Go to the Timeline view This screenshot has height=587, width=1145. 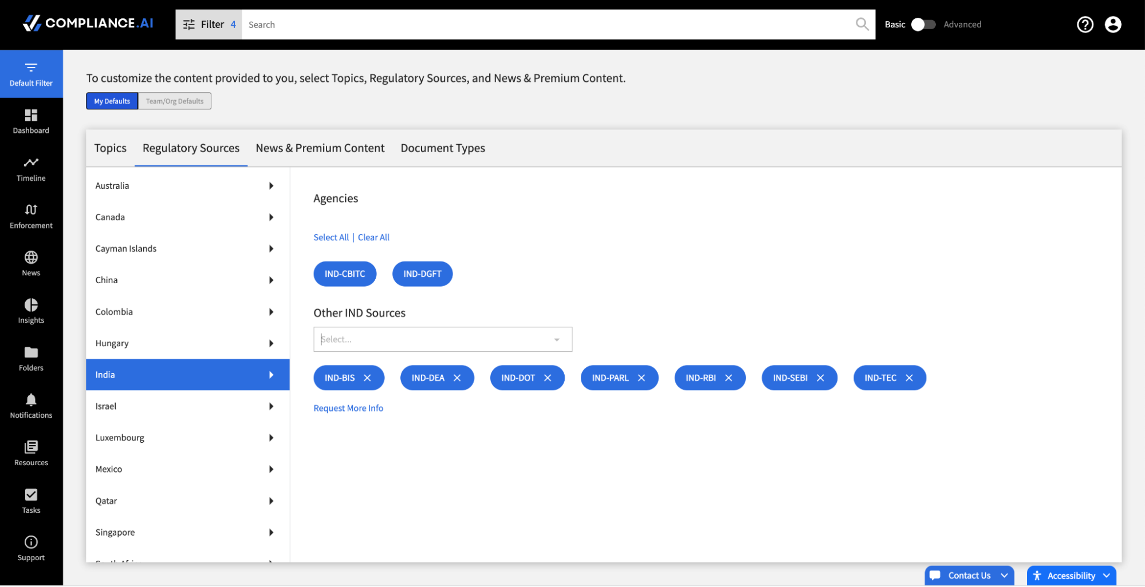coord(31,169)
